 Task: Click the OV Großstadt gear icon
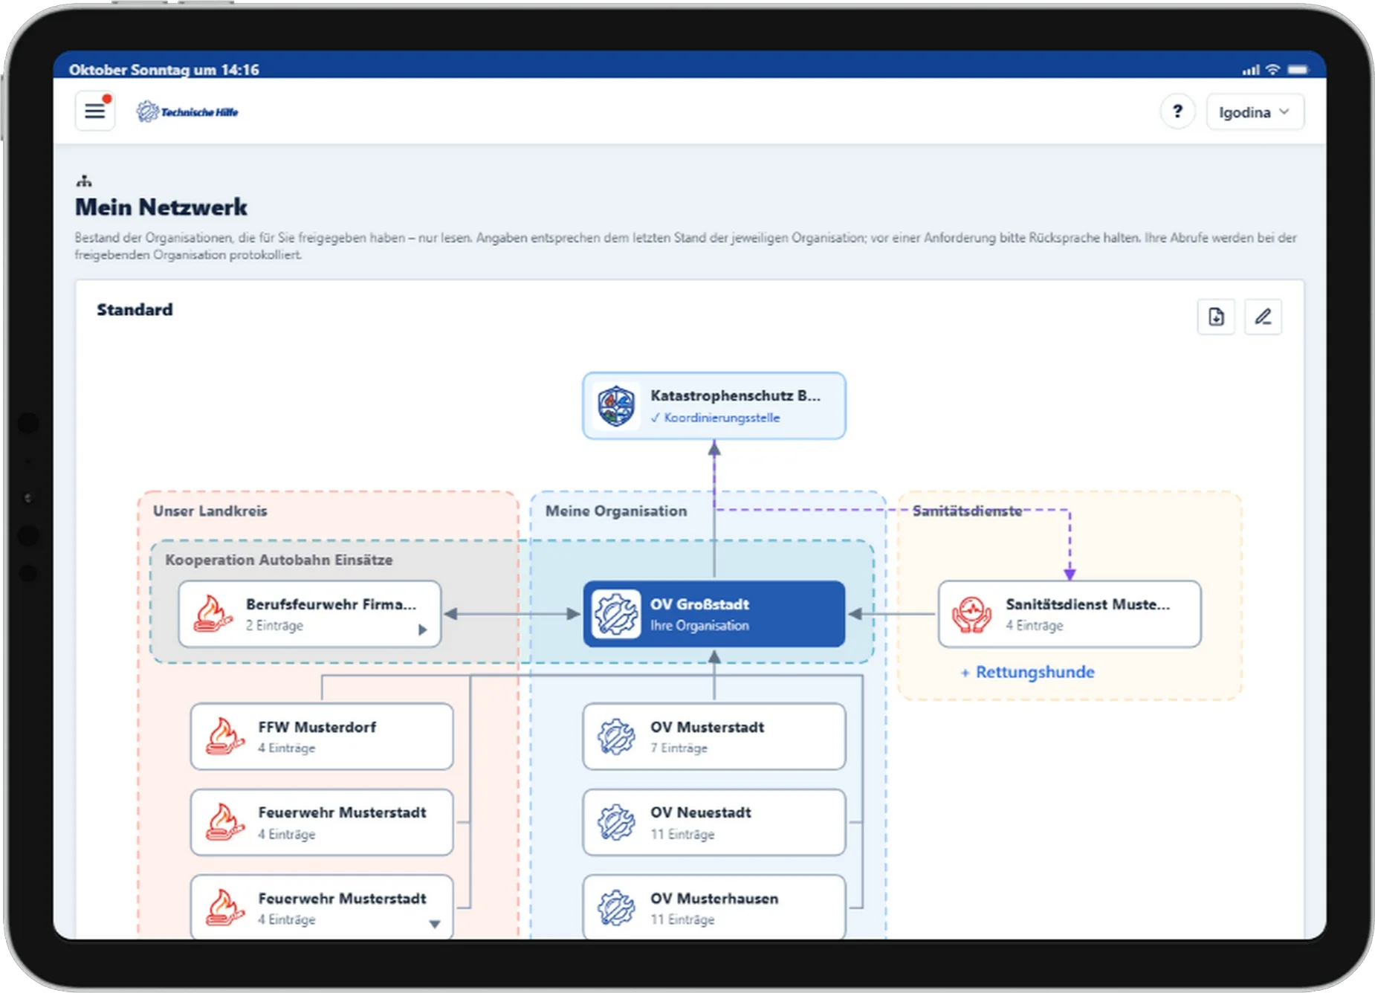616,614
